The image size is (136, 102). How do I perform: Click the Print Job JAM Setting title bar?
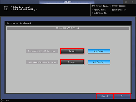coord(68,28)
